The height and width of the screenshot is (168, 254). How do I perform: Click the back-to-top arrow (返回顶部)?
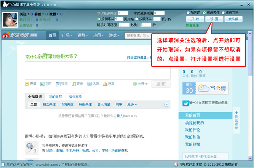236,120
